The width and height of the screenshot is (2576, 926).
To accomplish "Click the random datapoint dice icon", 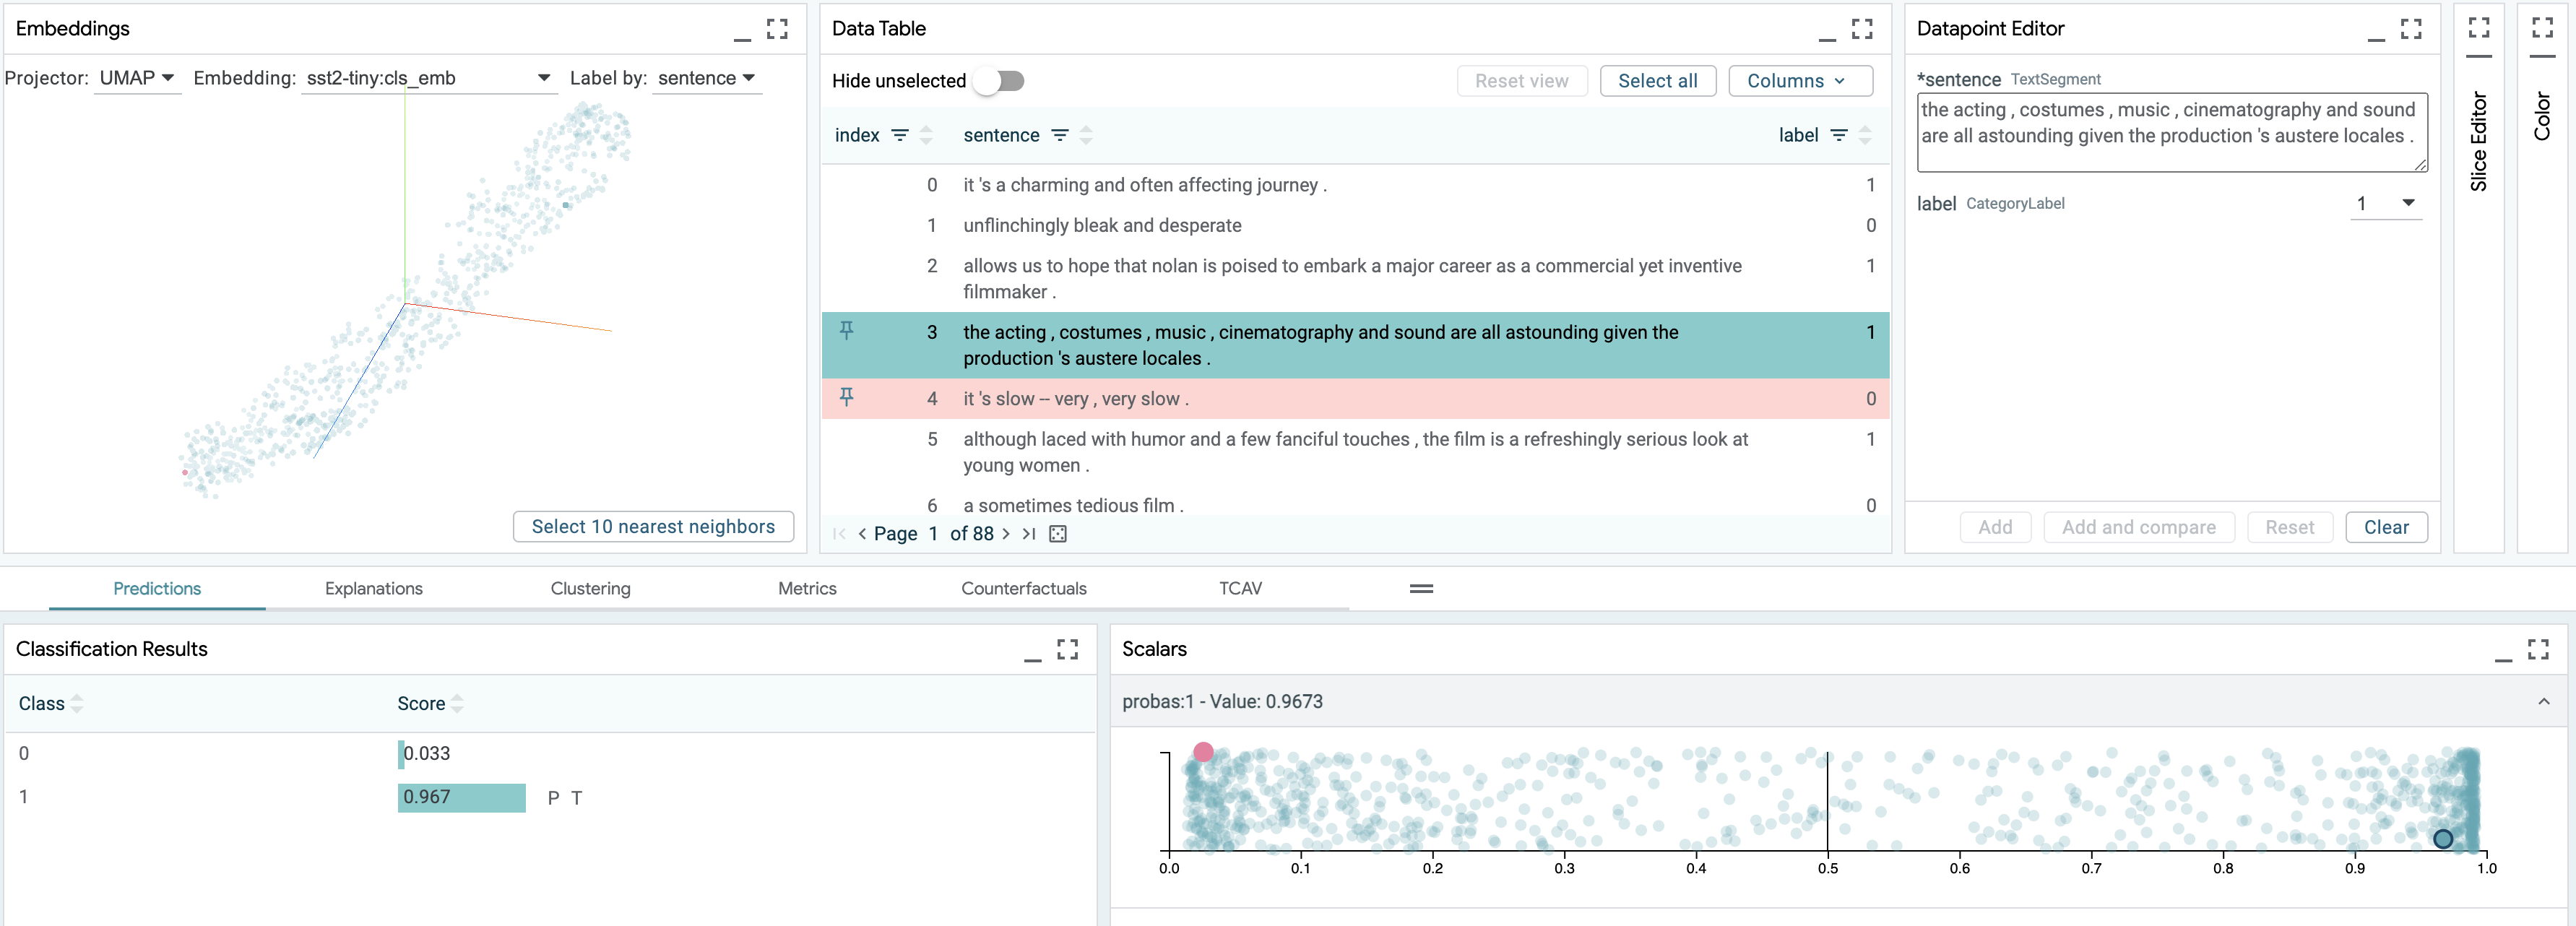I will click(1057, 534).
